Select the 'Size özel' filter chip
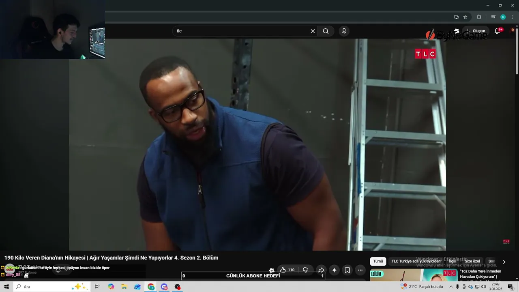 coord(472,262)
